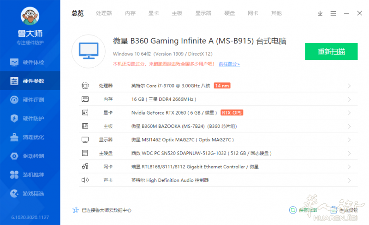Click the 14 nm badge
This screenshot has height=225, width=369.
pyautogui.click(x=222, y=86)
